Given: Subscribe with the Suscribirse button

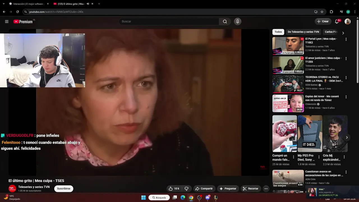Looking at the screenshot, I should pos(64,189).
